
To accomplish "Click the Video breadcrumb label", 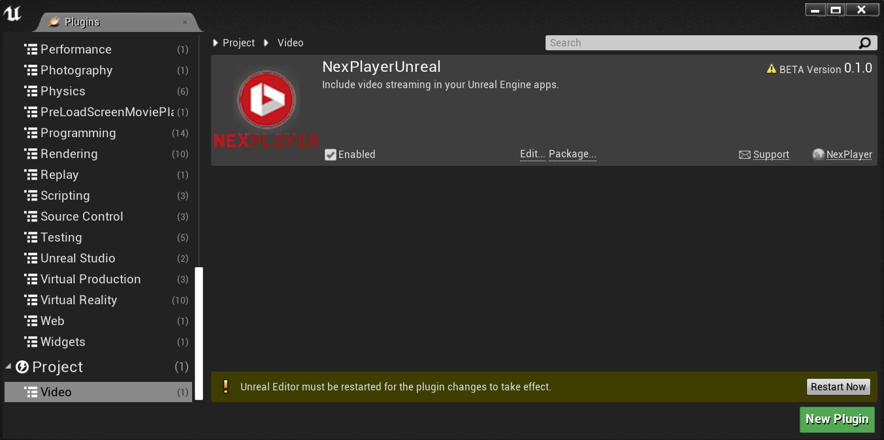I will (x=291, y=42).
